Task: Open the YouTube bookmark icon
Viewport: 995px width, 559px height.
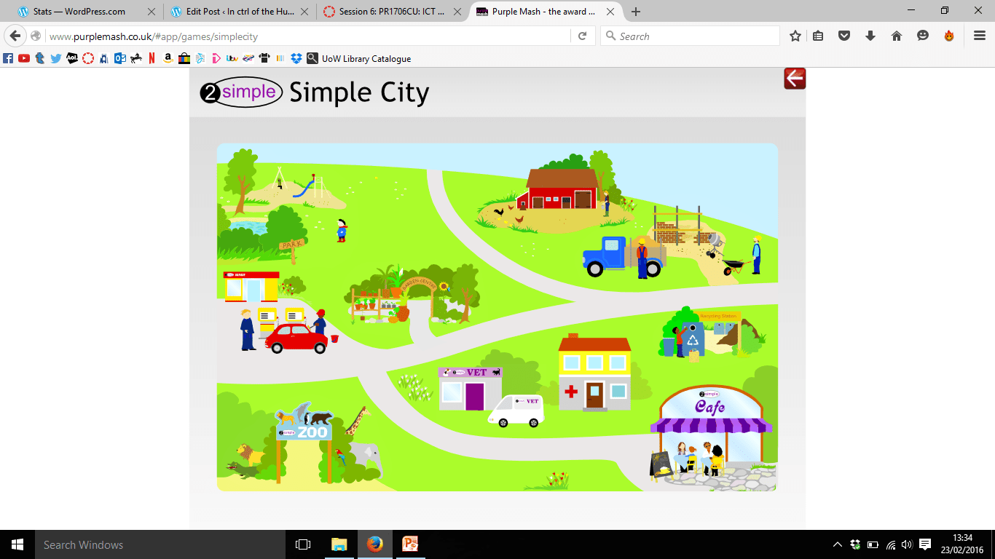Action: tap(23, 58)
